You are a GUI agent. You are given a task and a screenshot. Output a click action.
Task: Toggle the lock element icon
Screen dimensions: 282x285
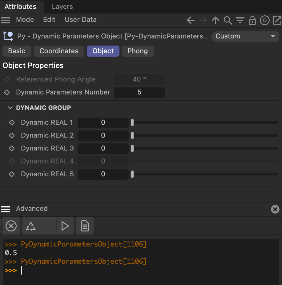click(x=252, y=21)
